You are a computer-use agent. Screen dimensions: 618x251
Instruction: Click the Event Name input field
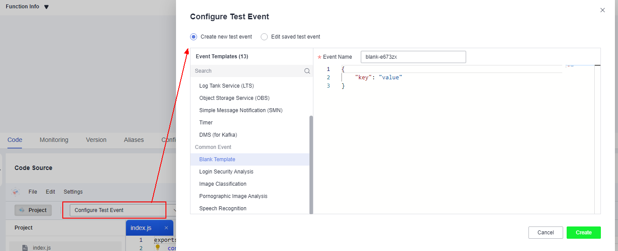pos(413,57)
